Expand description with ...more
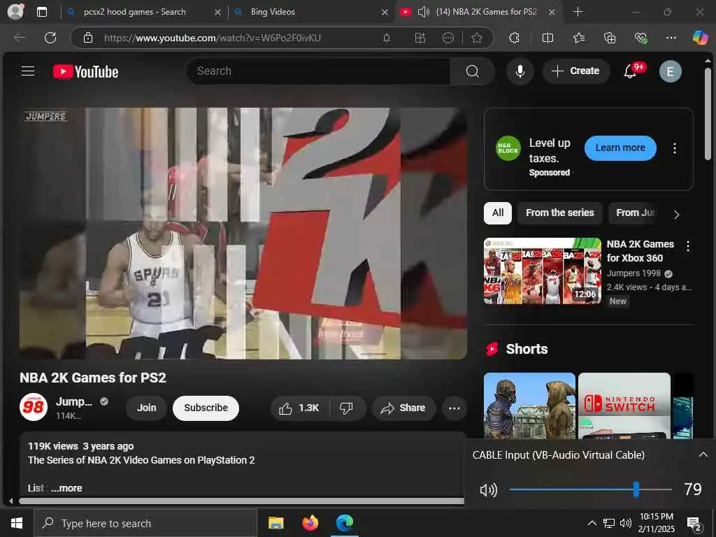Viewport: 716px width, 537px height. pyautogui.click(x=66, y=488)
